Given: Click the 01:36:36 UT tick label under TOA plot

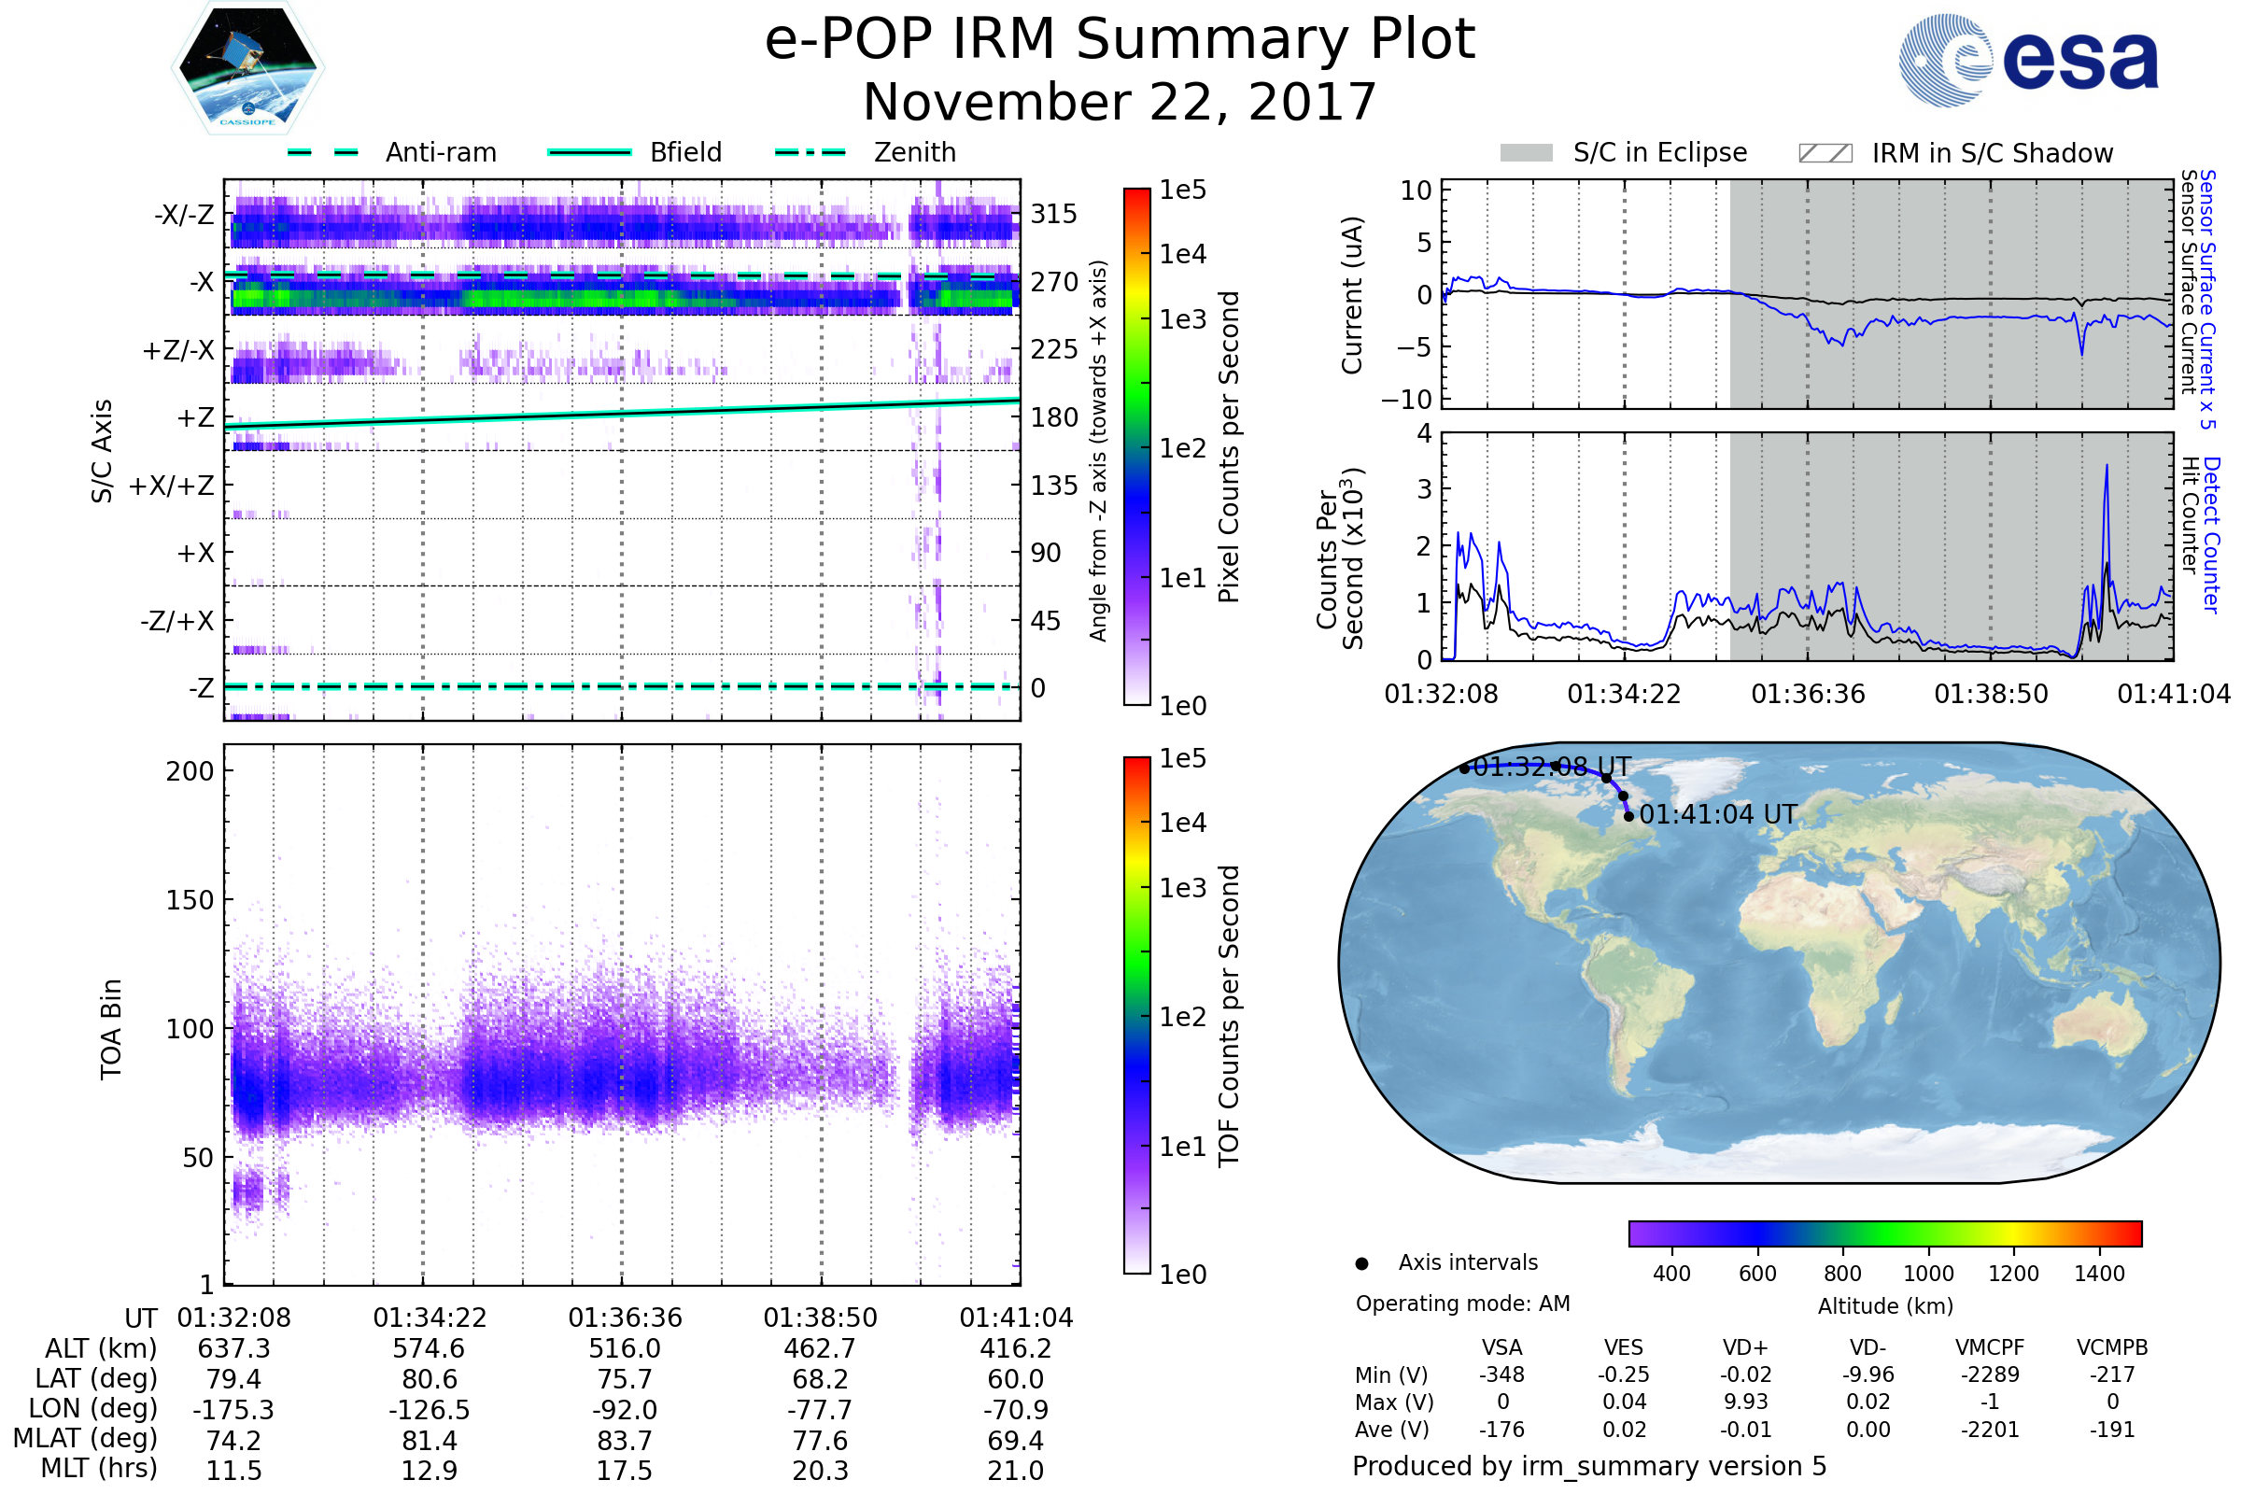Looking at the screenshot, I should (625, 1318).
